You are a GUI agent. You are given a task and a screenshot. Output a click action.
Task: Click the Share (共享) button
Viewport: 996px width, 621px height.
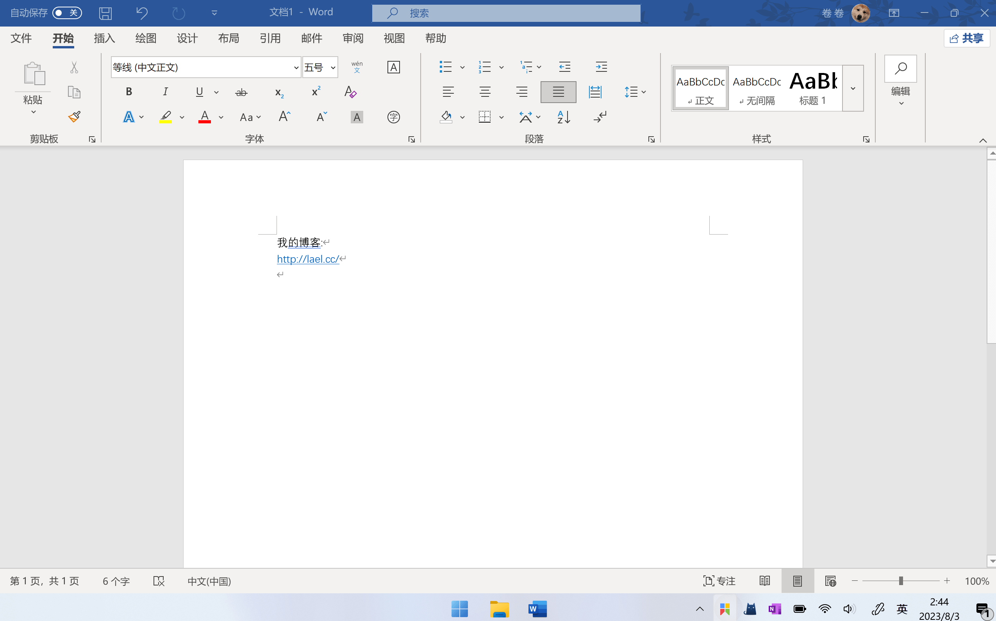[967, 38]
